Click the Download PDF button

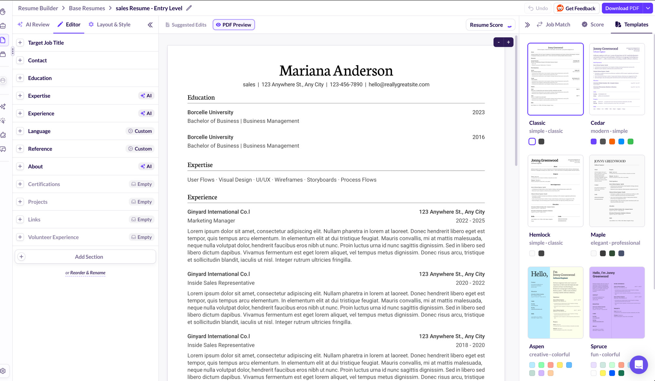pos(622,8)
